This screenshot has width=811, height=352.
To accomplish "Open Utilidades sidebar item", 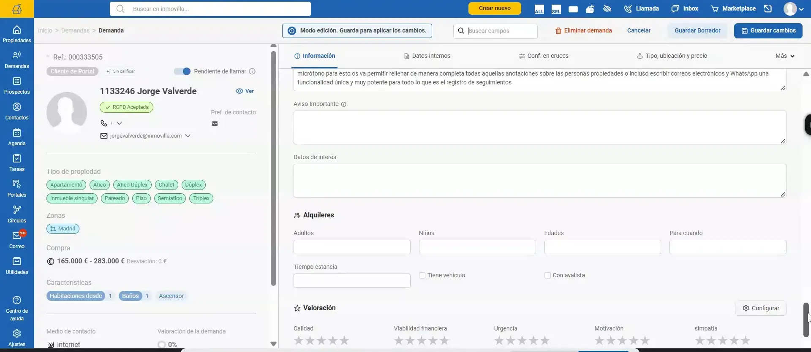I will [17, 266].
